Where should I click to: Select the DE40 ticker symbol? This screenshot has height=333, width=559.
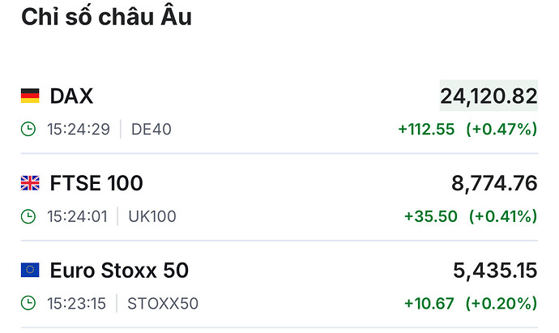click(x=151, y=129)
